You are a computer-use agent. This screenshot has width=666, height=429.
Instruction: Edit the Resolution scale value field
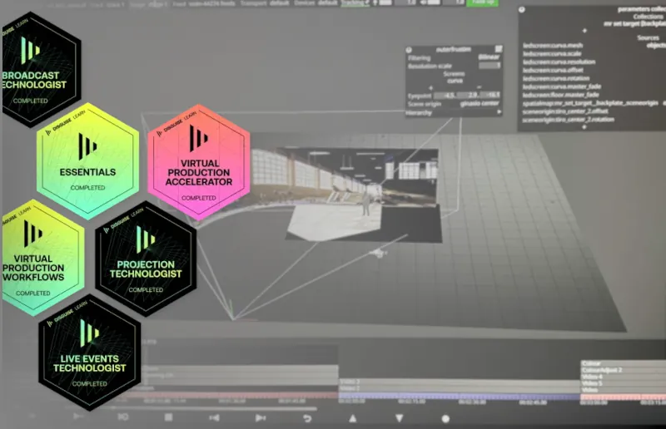coord(490,66)
